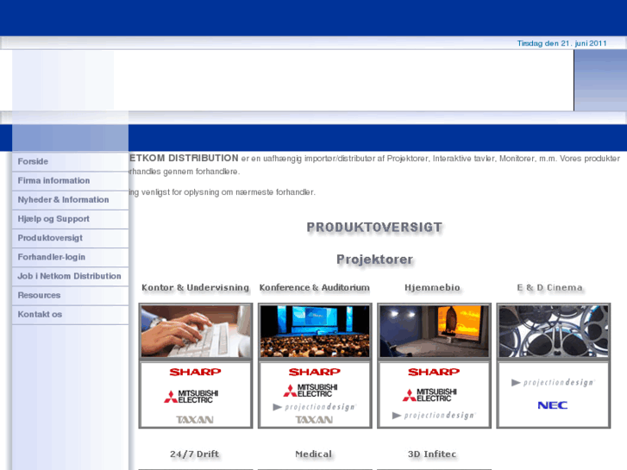Click projectiondesign logo under E & D Cinema

[x=554, y=383]
